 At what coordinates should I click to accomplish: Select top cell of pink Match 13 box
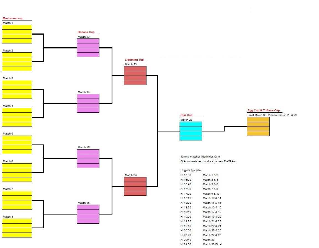88,41
